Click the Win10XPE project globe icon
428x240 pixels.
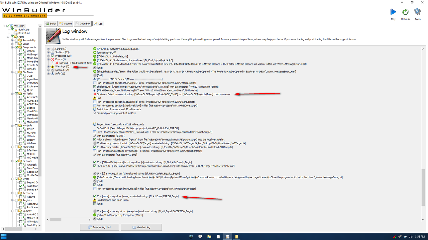coord(12,26)
